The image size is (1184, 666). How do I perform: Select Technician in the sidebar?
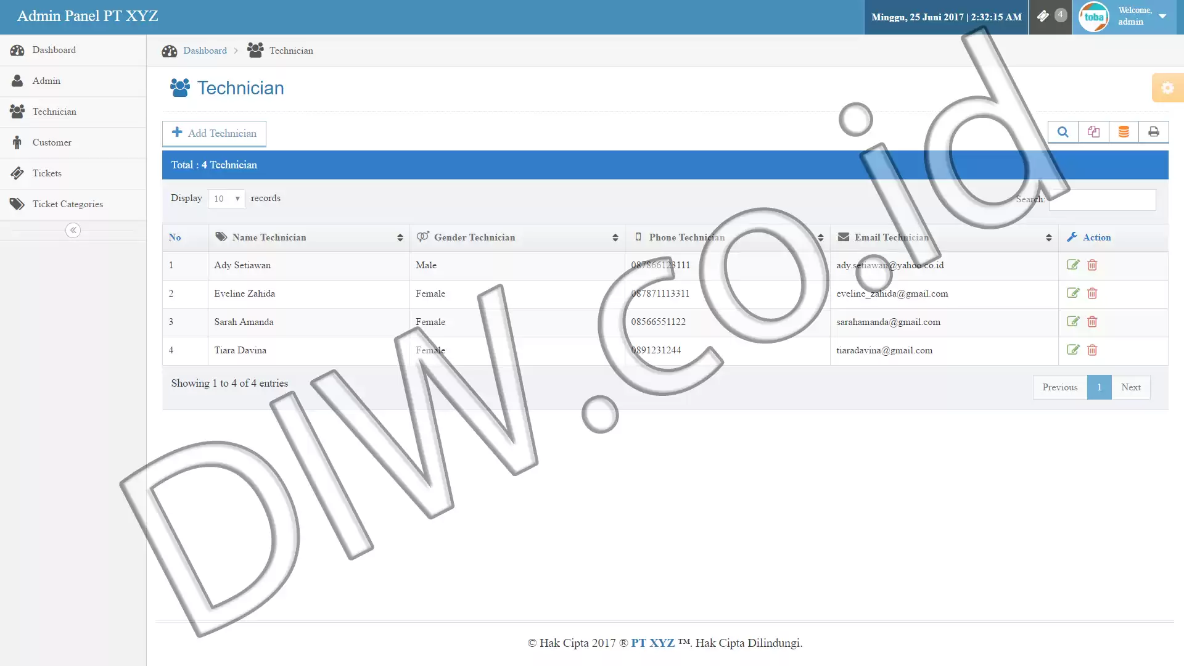73,112
